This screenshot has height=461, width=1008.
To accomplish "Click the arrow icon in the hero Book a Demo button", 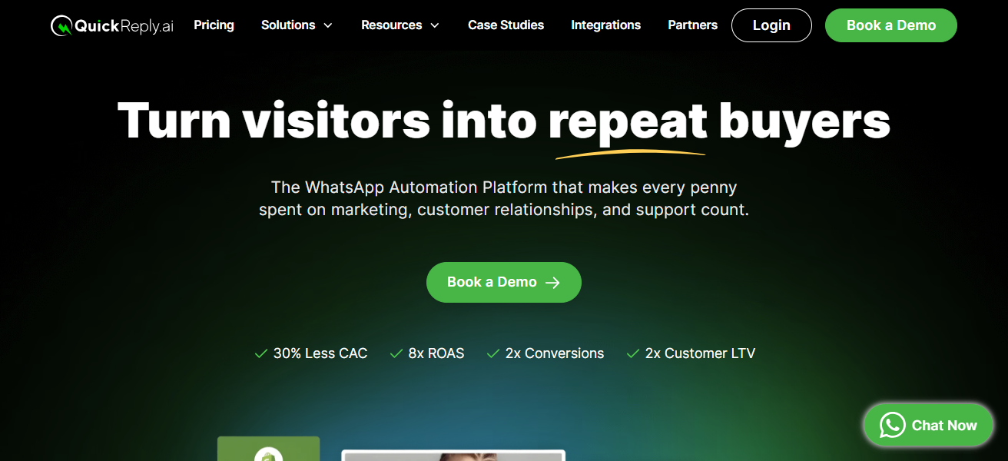I will pos(552,283).
